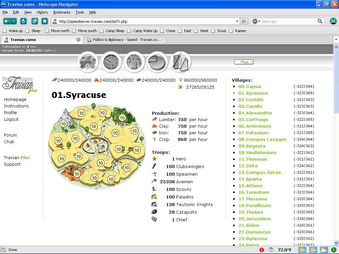This screenshot has width=339, height=254.
Task: Click the Teutonic Knights icon
Action: point(154,204)
